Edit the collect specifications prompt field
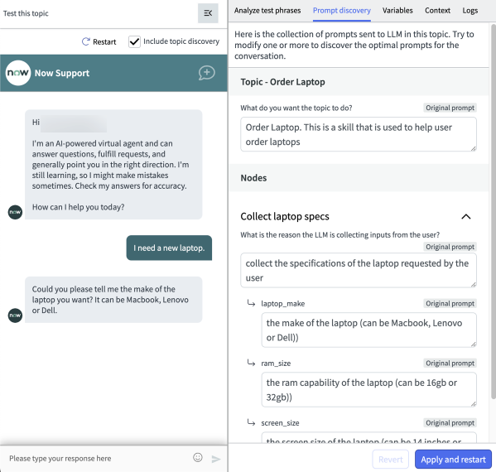This screenshot has width=496, height=472. coord(359,270)
